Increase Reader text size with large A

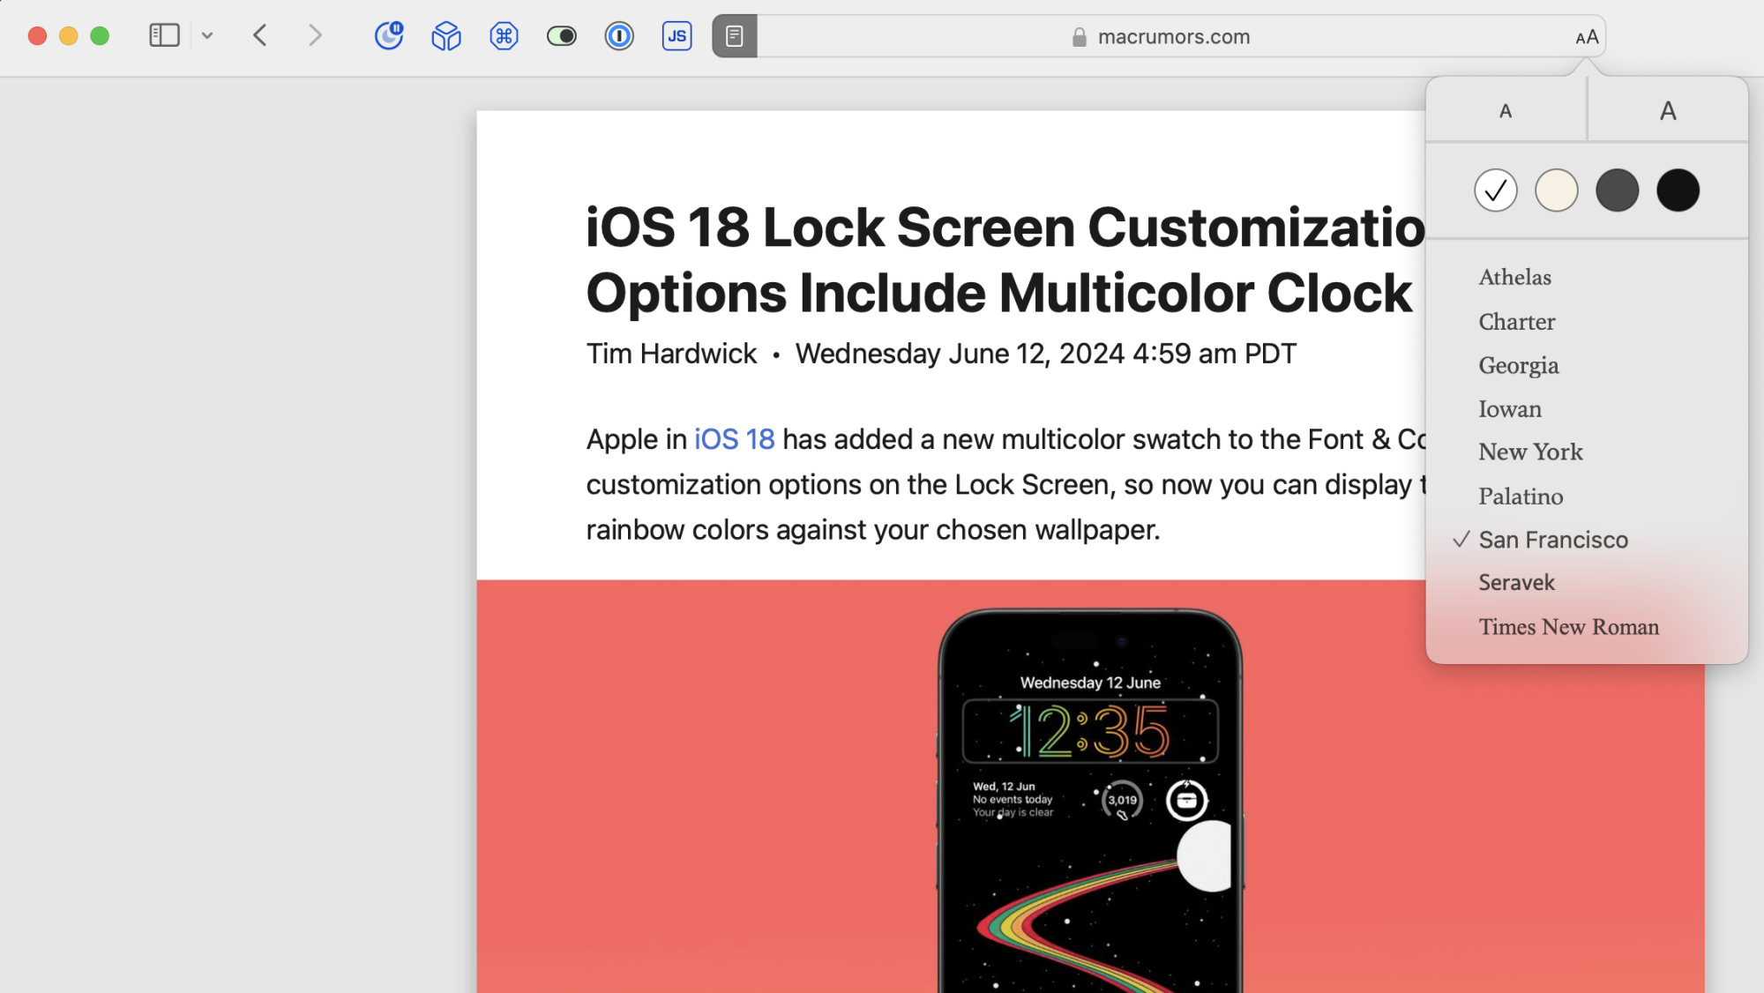[1668, 110]
